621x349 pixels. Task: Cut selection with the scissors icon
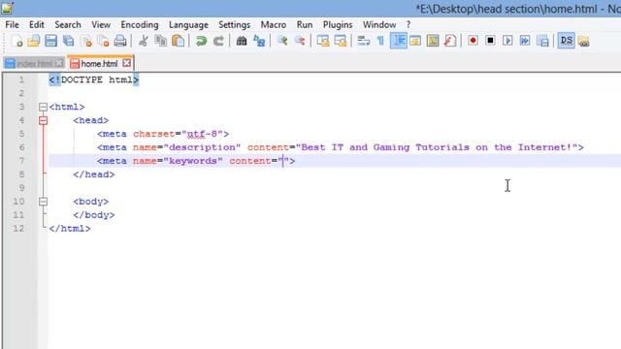point(144,41)
